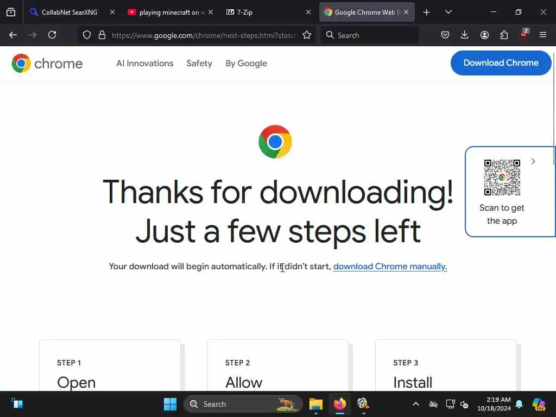Focus the google.com URL address bar
This screenshot has width=556, height=417.
204,35
